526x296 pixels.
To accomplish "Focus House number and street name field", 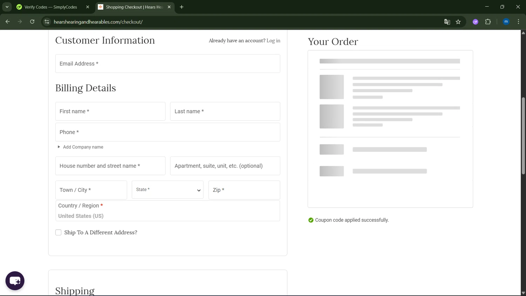I will coord(110,166).
